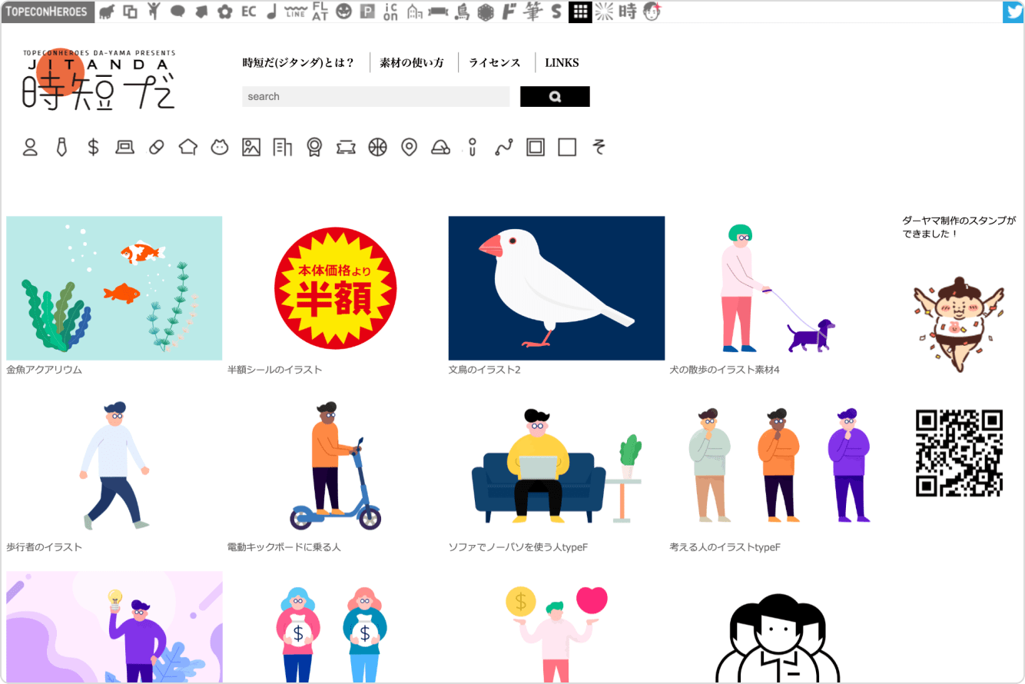Open the house category icon
Viewport: 1025px width, 684px height.
pos(188,147)
